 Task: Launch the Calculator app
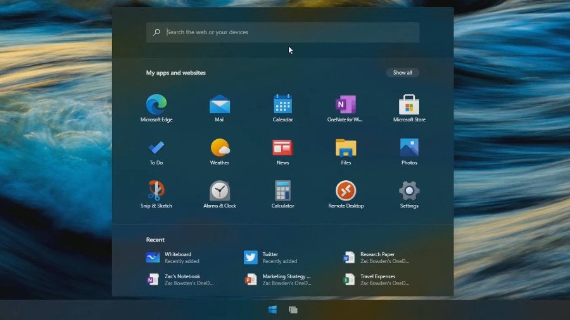click(x=282, y=191)
